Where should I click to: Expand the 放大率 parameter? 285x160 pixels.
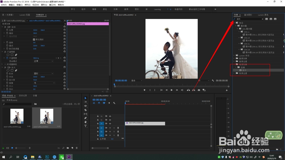pos(4,80)
